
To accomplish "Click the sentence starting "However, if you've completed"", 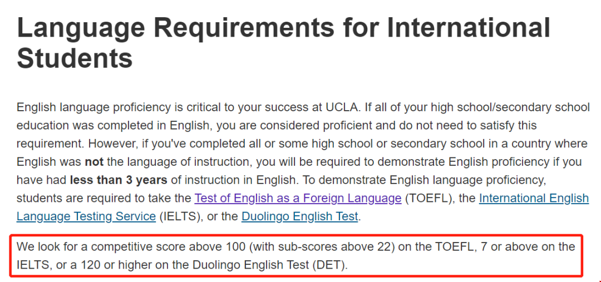I will [x=302, y=162].
